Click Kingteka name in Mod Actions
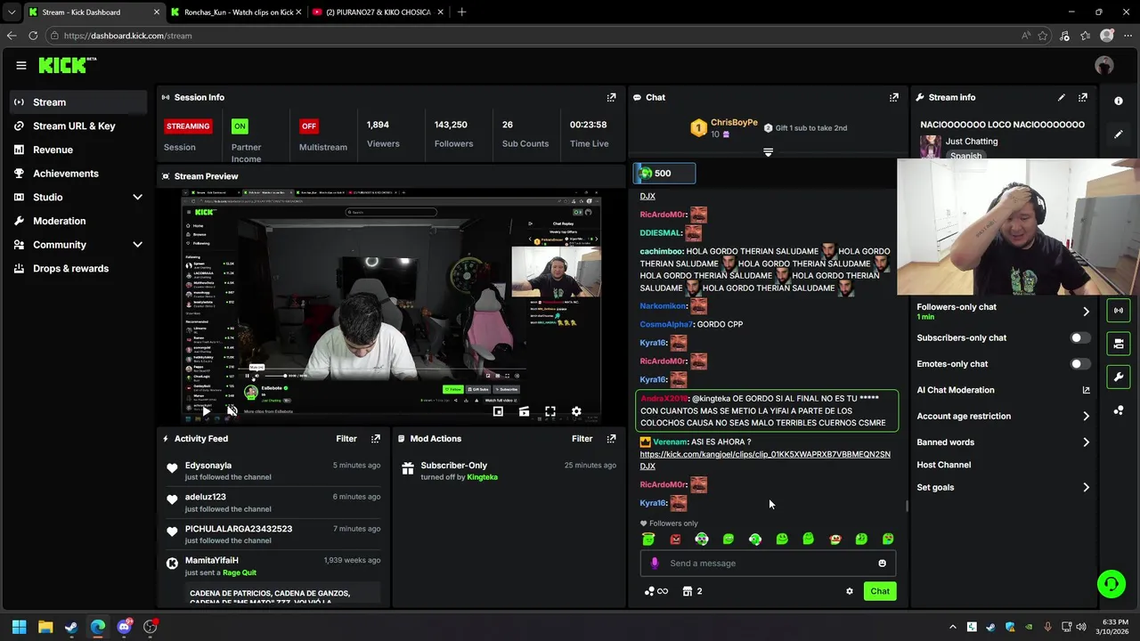This screenshot has height=641, width=1140. [x=482, y=477]
